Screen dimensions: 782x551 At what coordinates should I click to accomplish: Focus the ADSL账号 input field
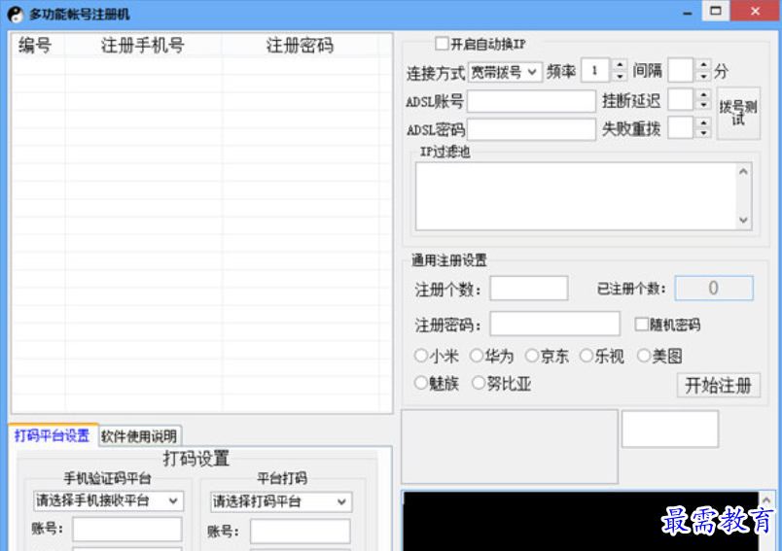click(x=532, y=101)
